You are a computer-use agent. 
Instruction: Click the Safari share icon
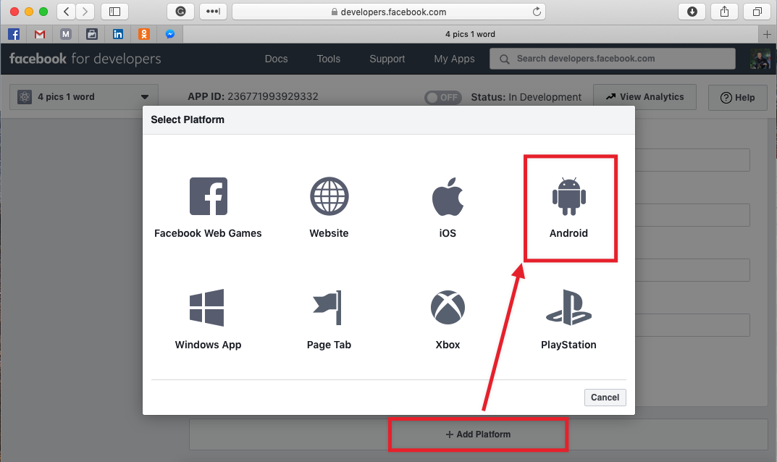(724, 12)
